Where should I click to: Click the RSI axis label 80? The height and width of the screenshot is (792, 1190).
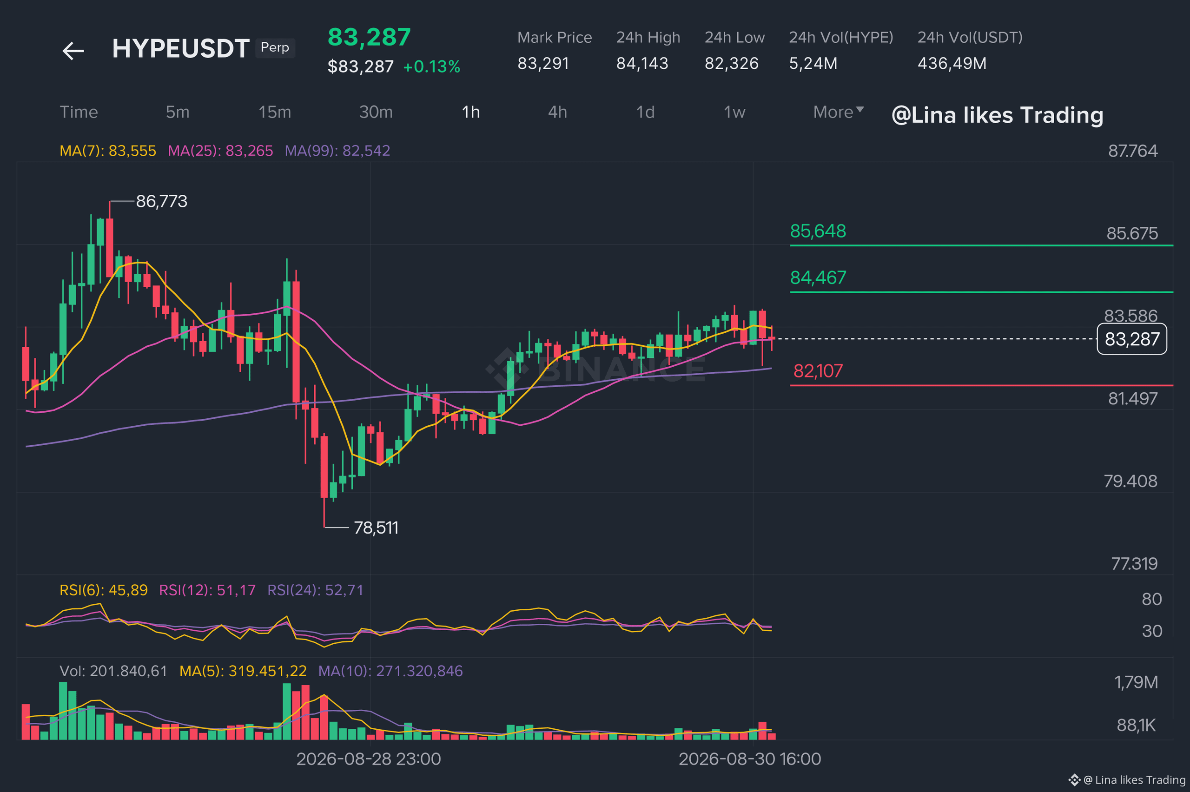click(x=1151, y=599)
